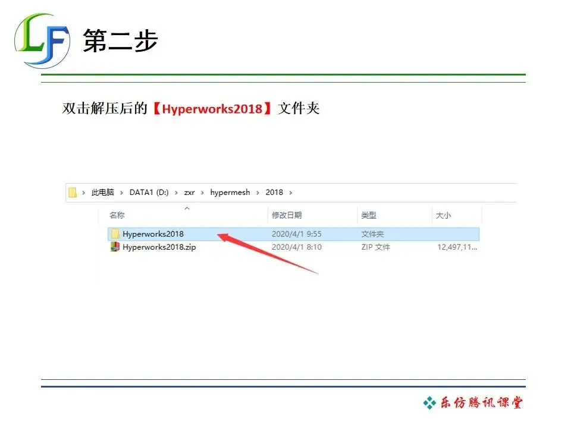Expand the chevron after DATA1 (D:)
The image size is (571, 428).
click(176, 193)
